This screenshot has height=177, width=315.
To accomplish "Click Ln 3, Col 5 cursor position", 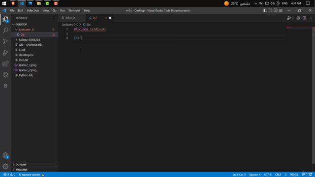I will 239,175.
